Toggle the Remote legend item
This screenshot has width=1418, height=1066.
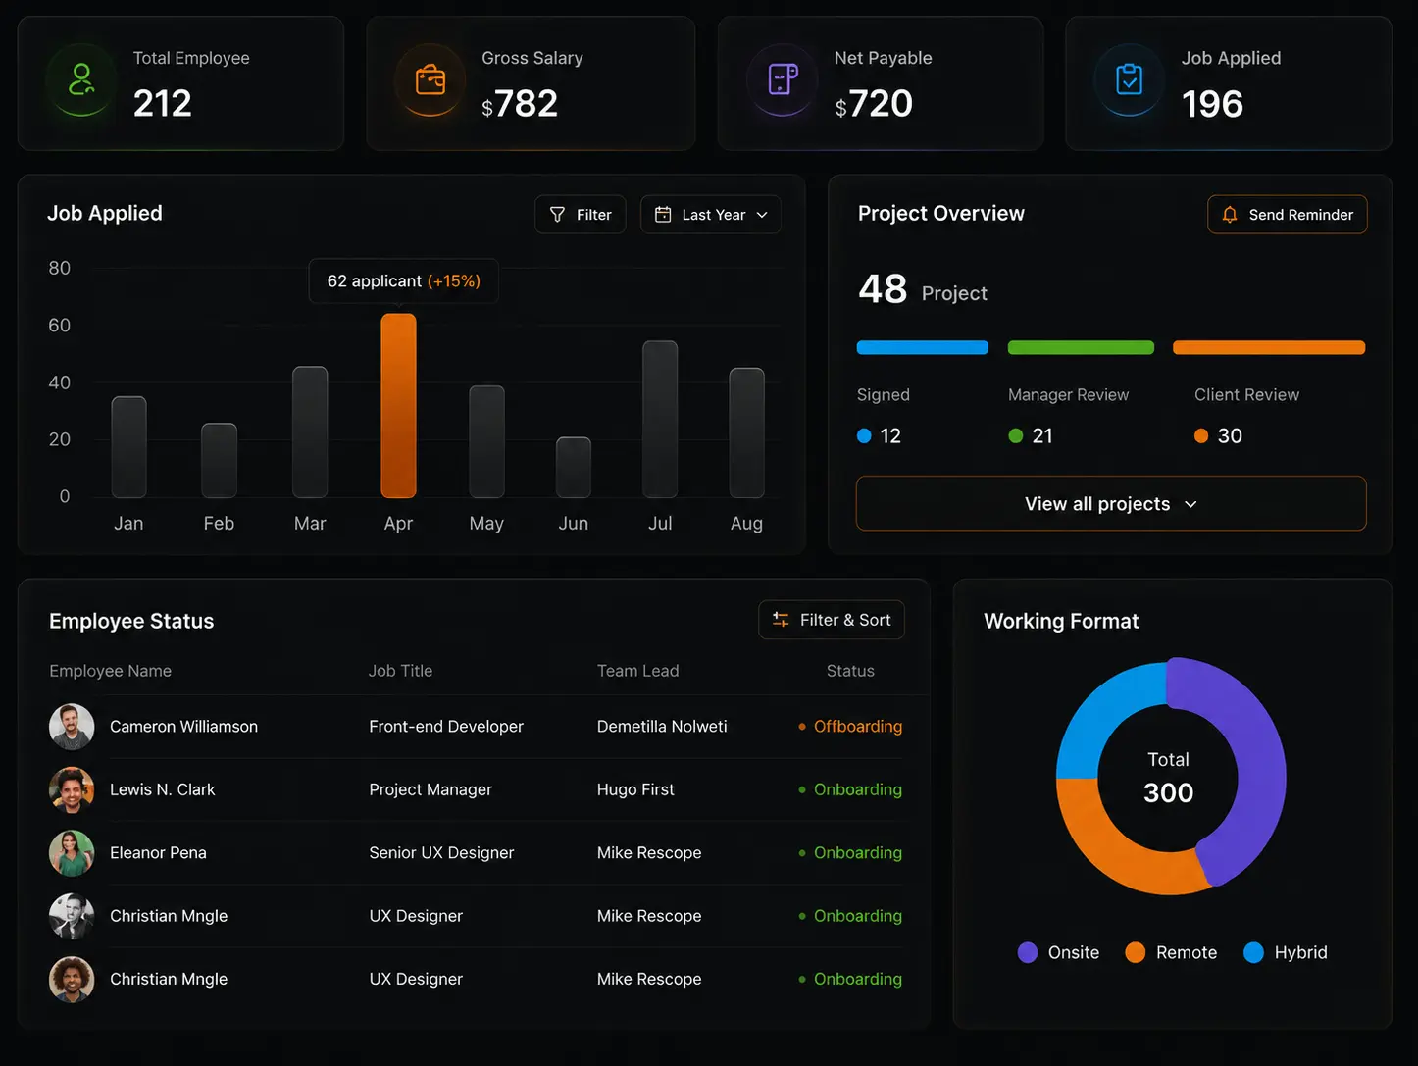tap(1171, 952)
